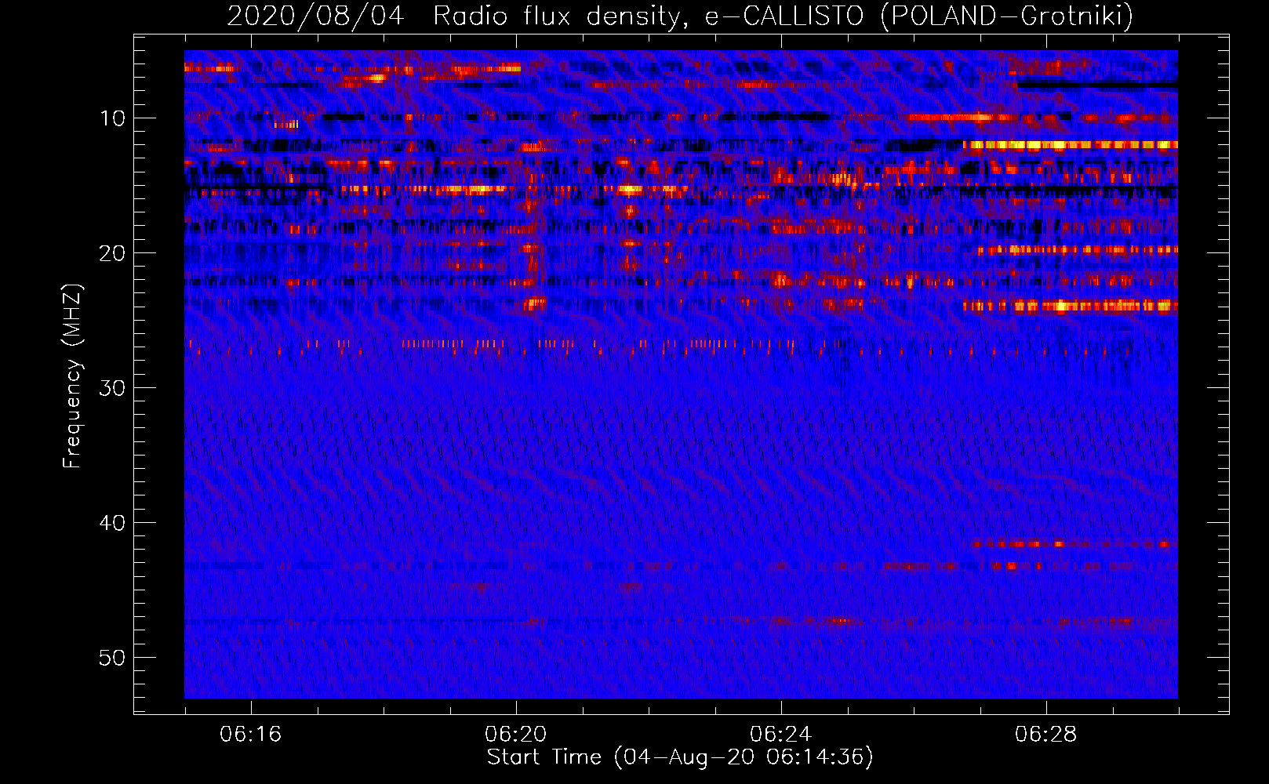Image resolution: width=1269 pixels, height=784 pixels.
Task: Click the frequency tick label '30'
Action: [114, 388]
